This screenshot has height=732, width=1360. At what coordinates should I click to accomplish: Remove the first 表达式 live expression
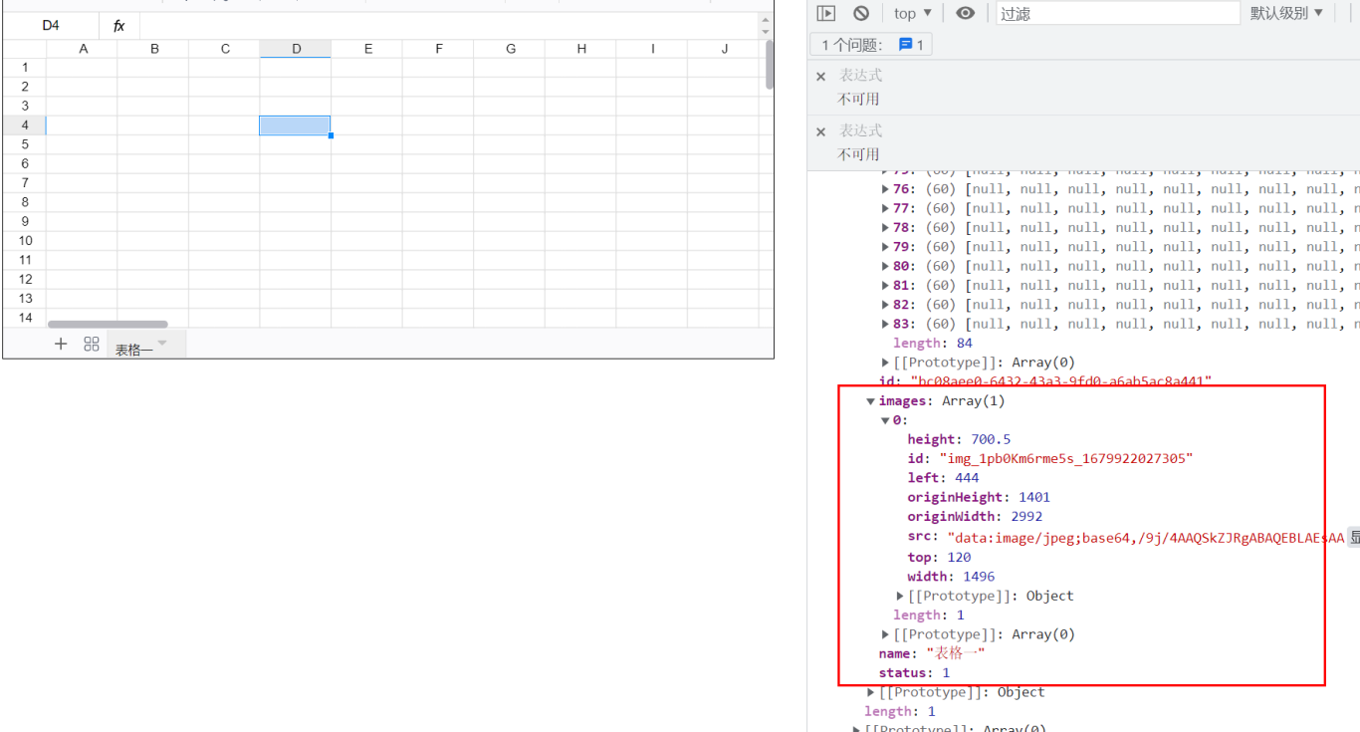pyautogui.click(x=820, y=76)
